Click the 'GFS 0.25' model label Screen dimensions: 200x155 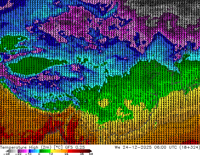(75, 147)
